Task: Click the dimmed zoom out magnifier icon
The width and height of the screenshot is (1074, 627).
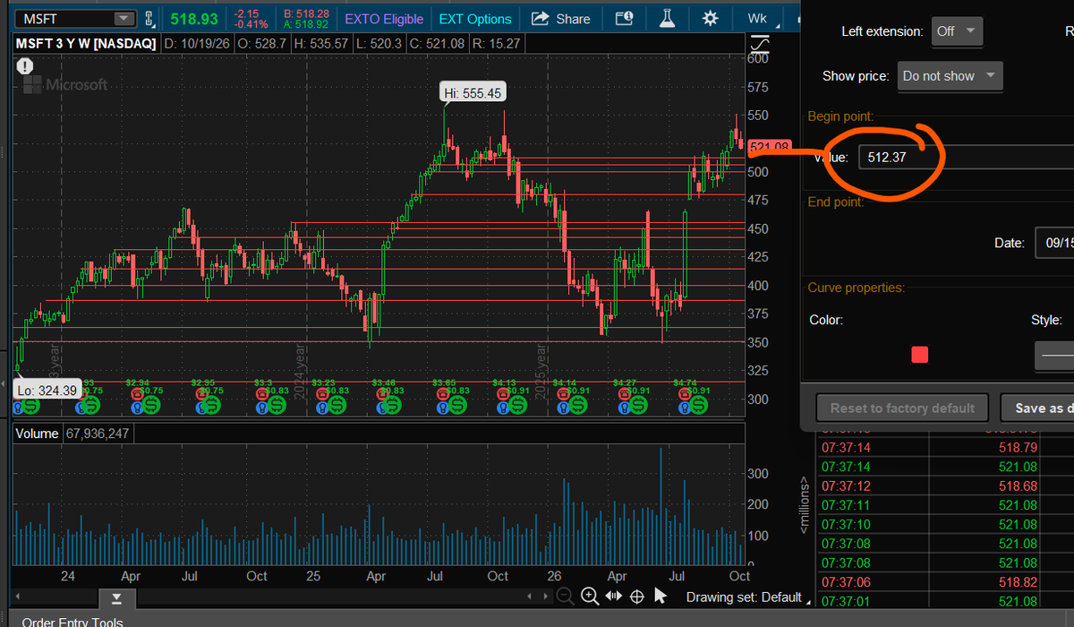Action: click(x=565, y=596)
